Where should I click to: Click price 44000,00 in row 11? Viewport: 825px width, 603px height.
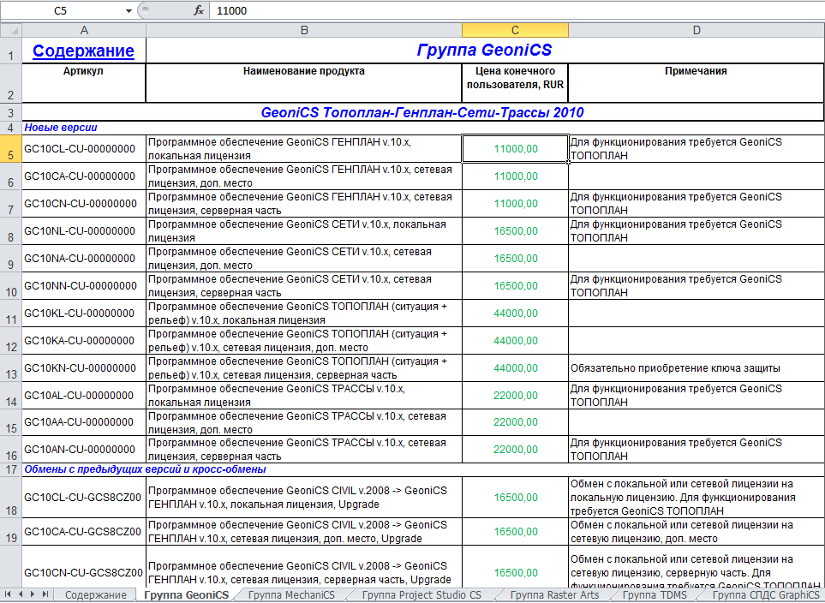(515, 313)
